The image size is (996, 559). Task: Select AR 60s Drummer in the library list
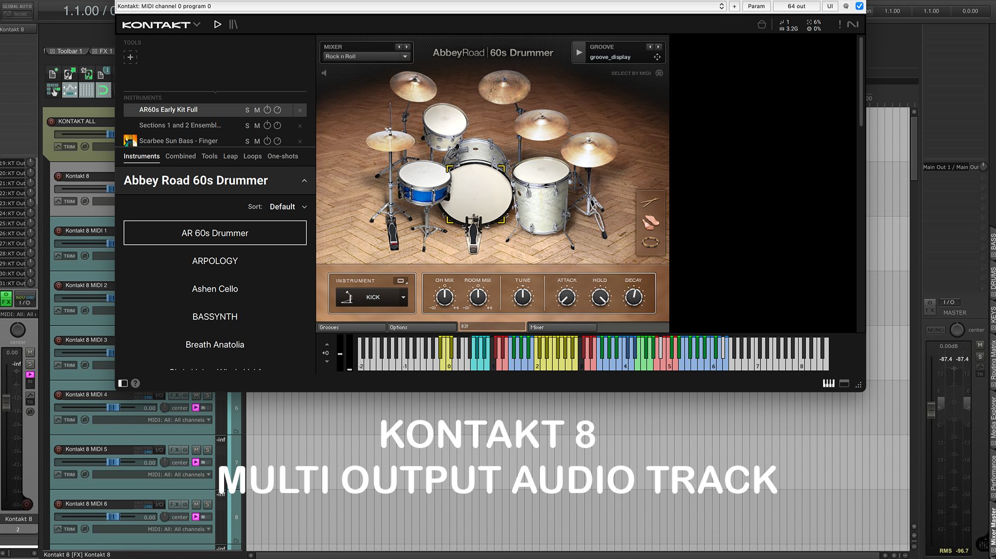pos(214,233)
